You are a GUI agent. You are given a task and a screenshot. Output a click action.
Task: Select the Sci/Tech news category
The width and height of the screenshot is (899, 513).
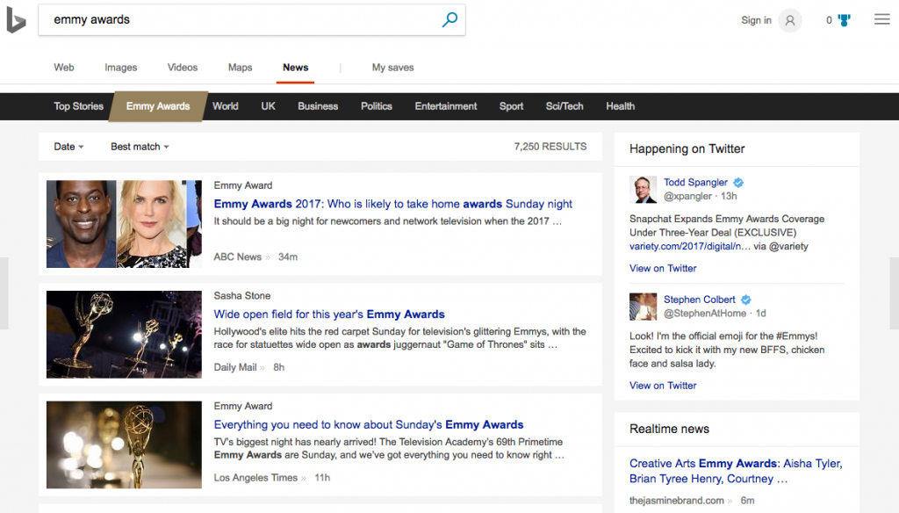565,106
